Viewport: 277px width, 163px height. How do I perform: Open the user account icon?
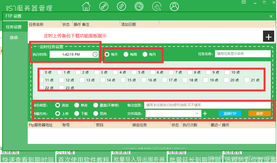[174, 6]
